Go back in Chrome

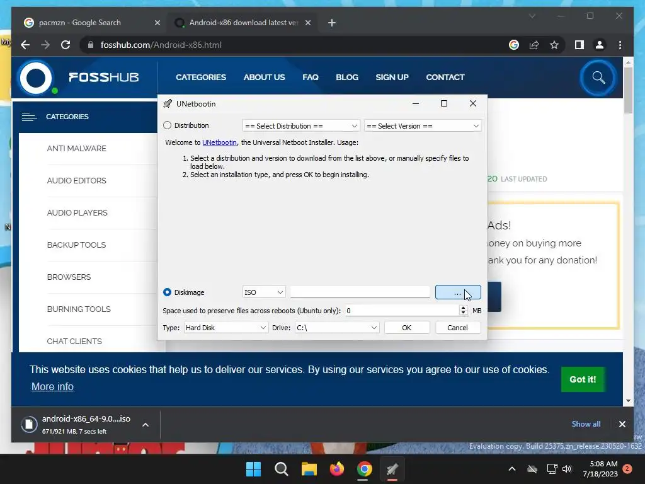coord(25,45)
